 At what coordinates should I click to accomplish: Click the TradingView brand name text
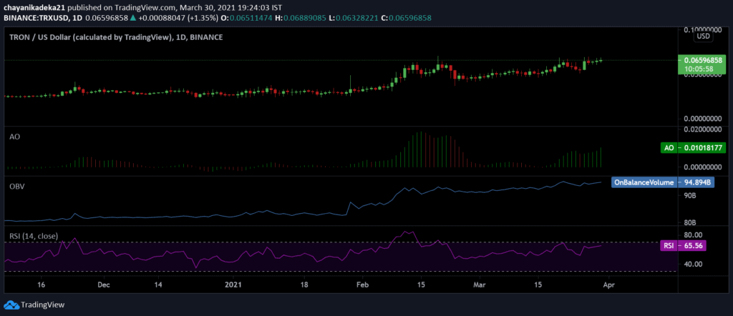pos(42,305)
